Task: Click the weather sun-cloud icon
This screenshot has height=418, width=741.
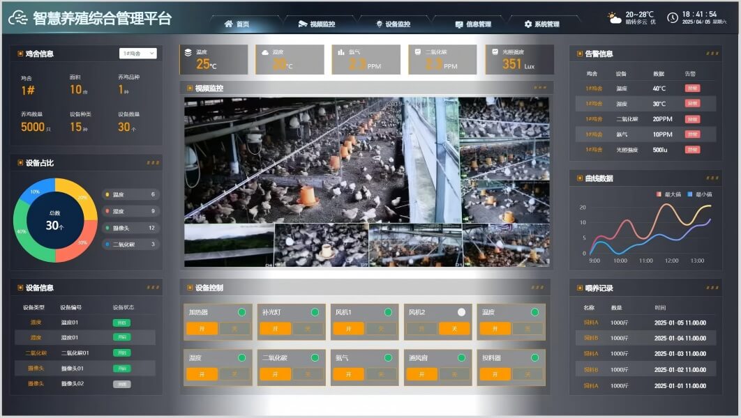Action: 614,18
